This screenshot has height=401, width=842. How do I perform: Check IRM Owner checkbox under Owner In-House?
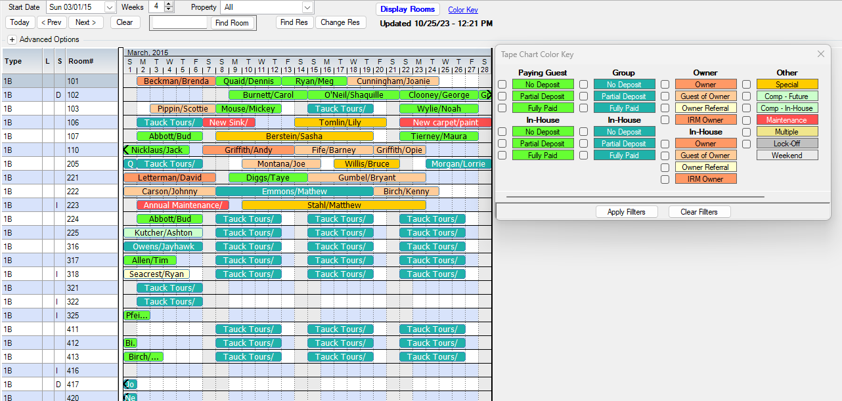point(665,179)
